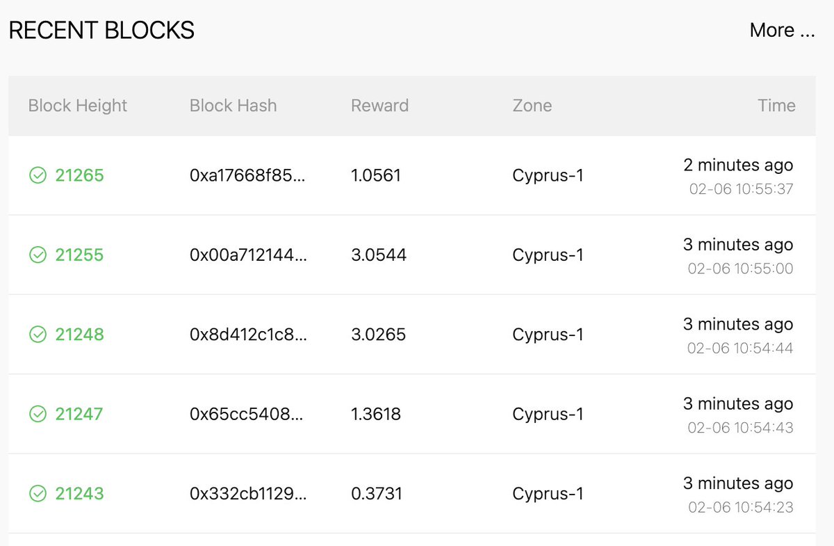834x546 pixels.
Task: Click reward value 3.0544
Action: 379,255
